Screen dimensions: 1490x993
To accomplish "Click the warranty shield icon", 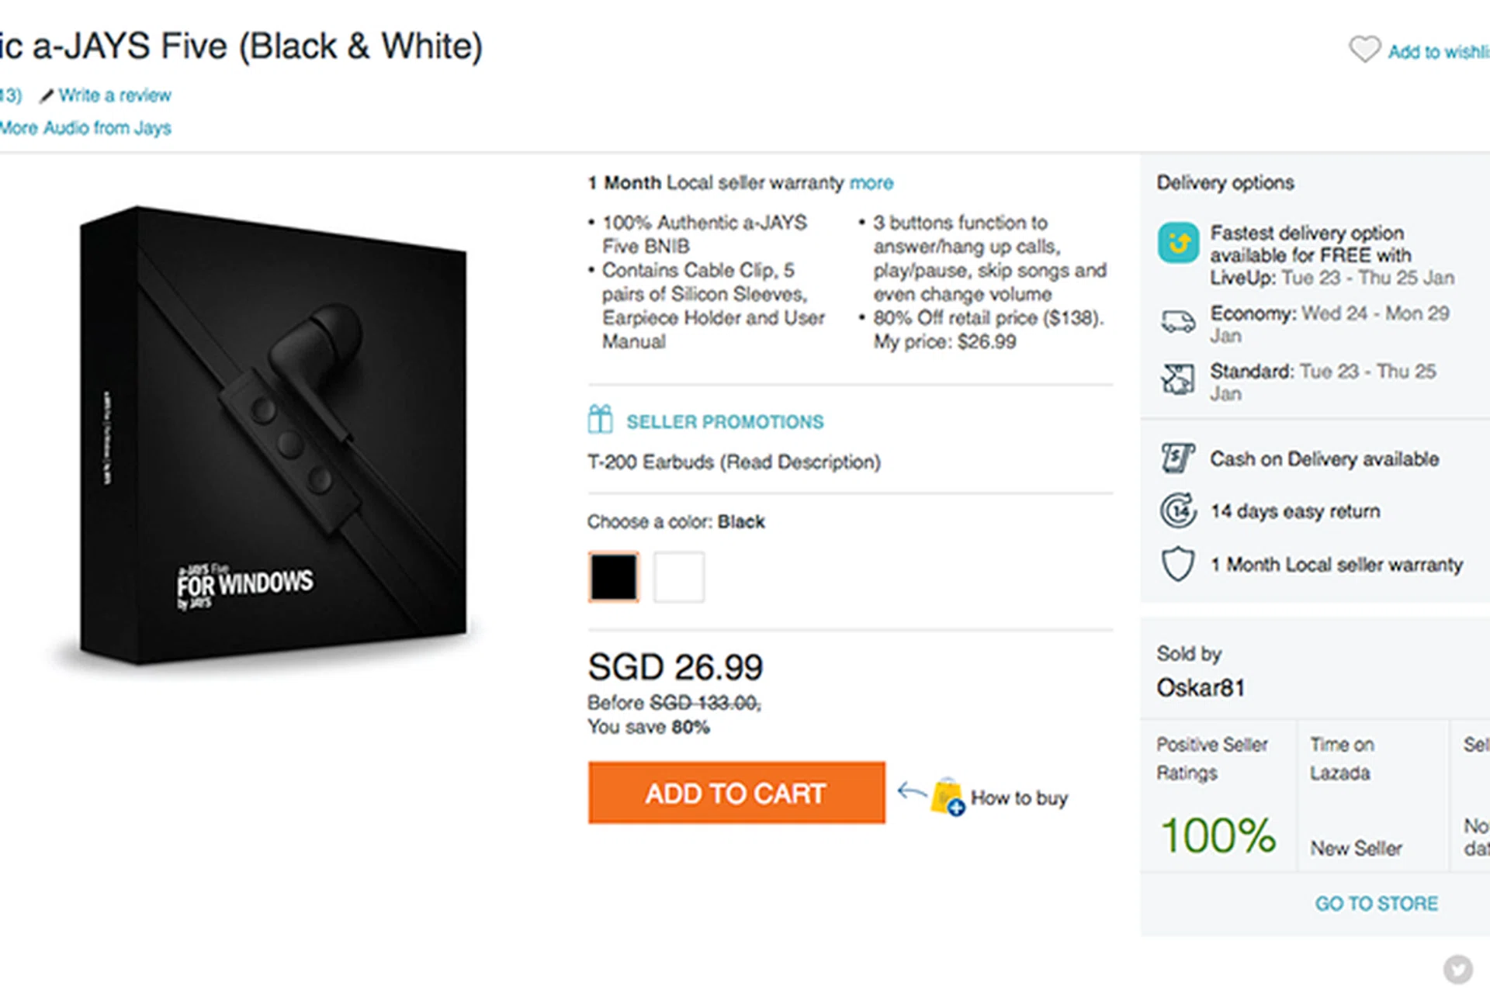I will click(x=1177, y=564).
